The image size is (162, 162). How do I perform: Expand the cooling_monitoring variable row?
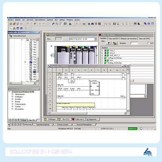click(x=102, y=58)
